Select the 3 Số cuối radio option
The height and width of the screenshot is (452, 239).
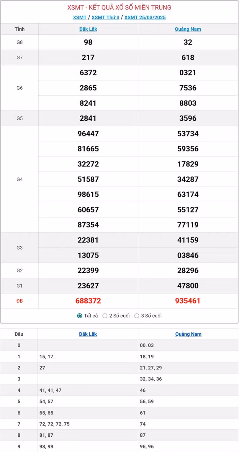[x=137, y=316]
